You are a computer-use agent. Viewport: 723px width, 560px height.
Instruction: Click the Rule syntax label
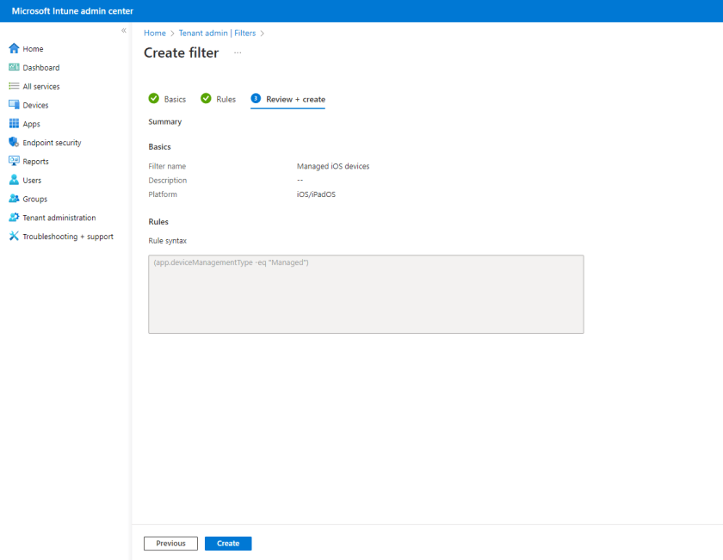167,241
